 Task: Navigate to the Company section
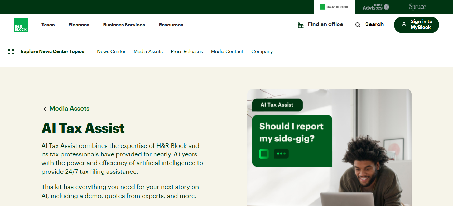click(262, 51)
